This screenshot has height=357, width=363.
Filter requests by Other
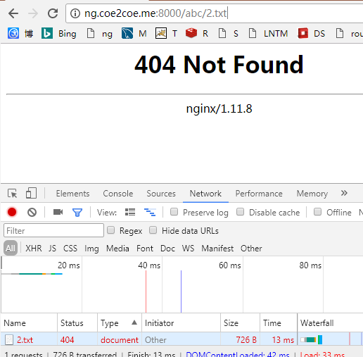pyautogui.click(x=251, y=249)
